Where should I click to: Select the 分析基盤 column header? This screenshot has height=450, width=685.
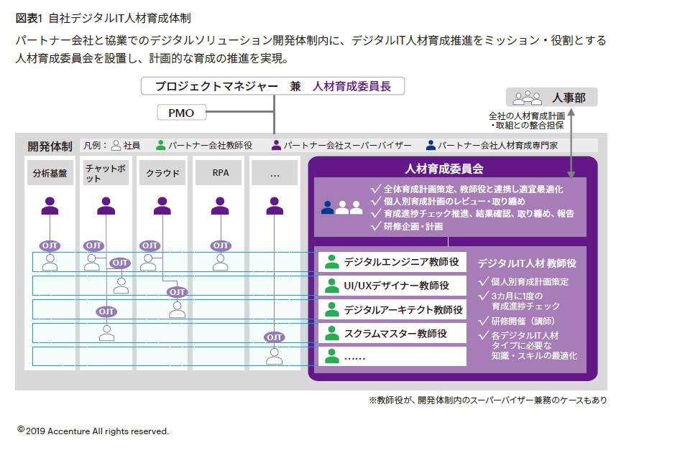50,173
